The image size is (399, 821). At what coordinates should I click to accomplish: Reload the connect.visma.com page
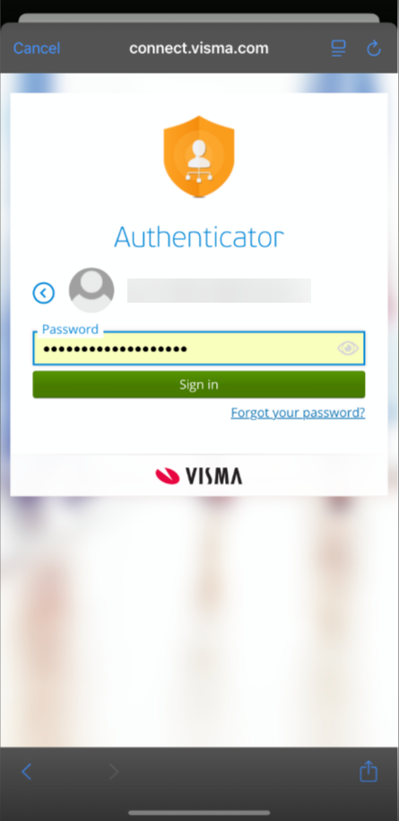coord(373,49)
